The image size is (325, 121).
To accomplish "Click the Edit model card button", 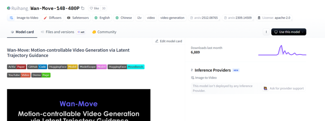I will click(x=169, y=41).
